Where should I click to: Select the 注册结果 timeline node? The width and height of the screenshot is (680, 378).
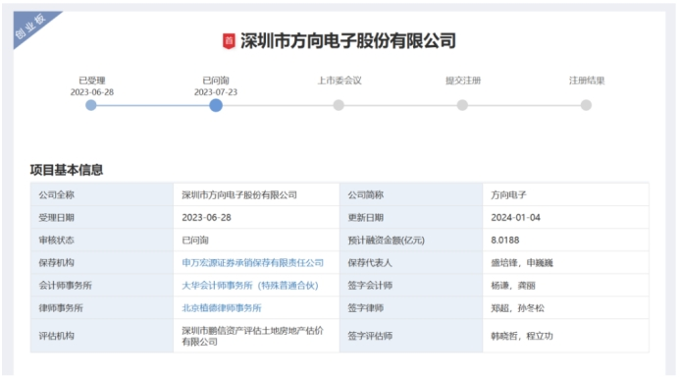586,105
